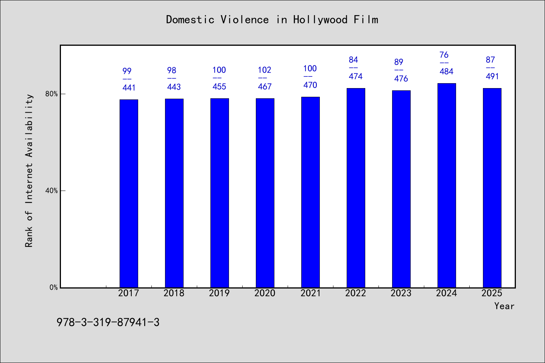Click rank value 89 above 2023 bar
This screenshot has height=363, width=545.
[x=399, y=62]
